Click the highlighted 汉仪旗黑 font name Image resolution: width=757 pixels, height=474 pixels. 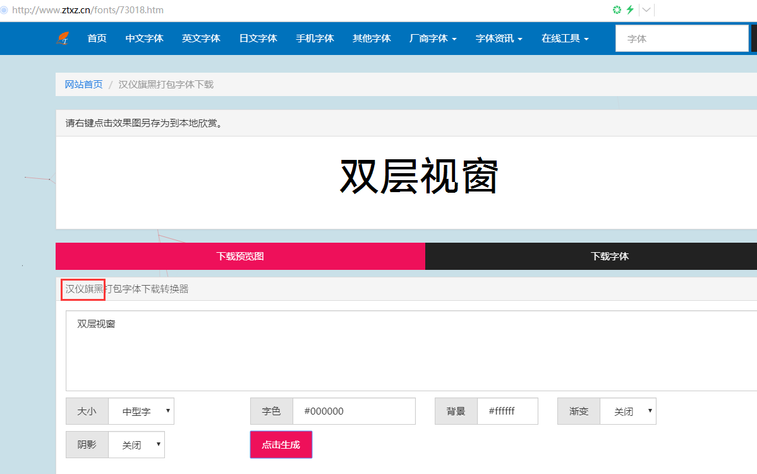tap(83, 289)
